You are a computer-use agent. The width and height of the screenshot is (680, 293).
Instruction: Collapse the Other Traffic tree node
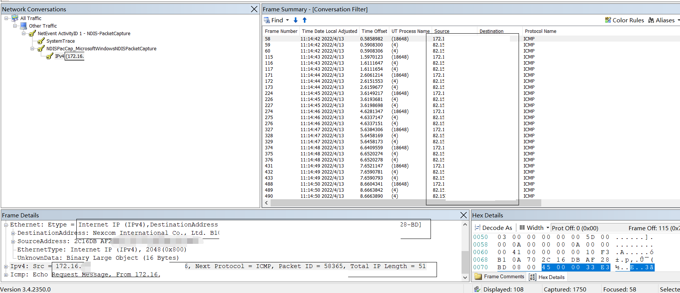coord(15,26)
